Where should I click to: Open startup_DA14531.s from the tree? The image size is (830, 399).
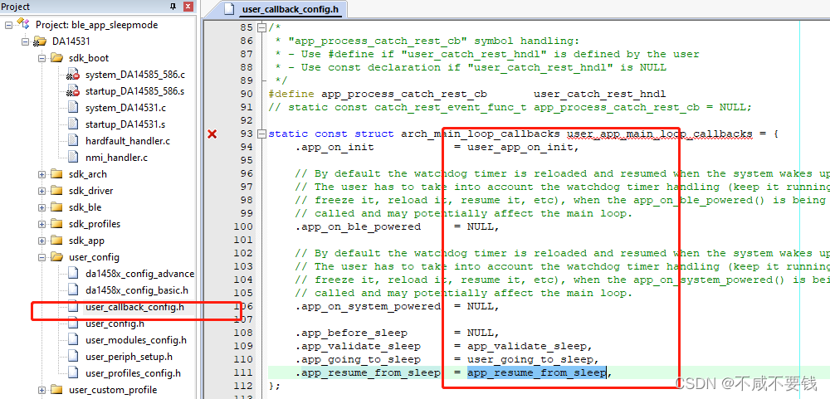tap(125, 124)
